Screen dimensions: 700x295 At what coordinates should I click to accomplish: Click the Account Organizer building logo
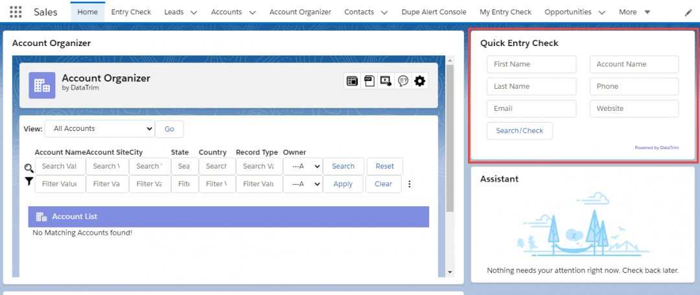[x=42, y=85]
